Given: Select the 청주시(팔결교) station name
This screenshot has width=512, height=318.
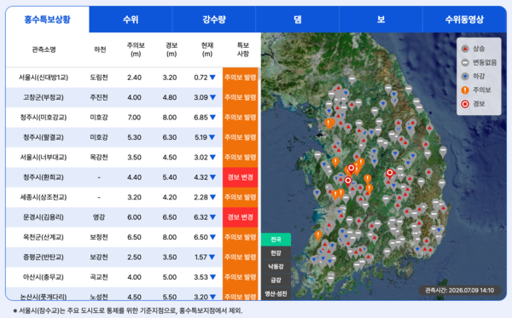Looking at the screenshot, I should click(44, 137).
